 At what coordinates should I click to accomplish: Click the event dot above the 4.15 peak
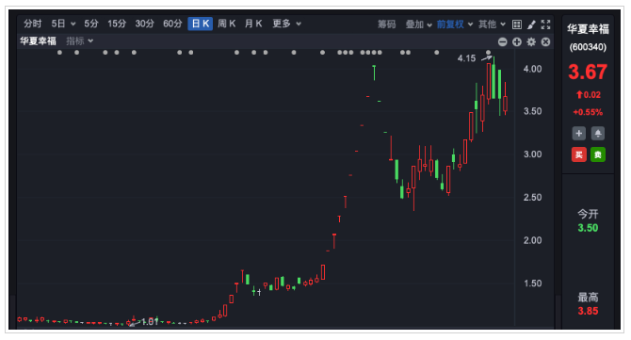pyautogui.click(x=488, y=53)
